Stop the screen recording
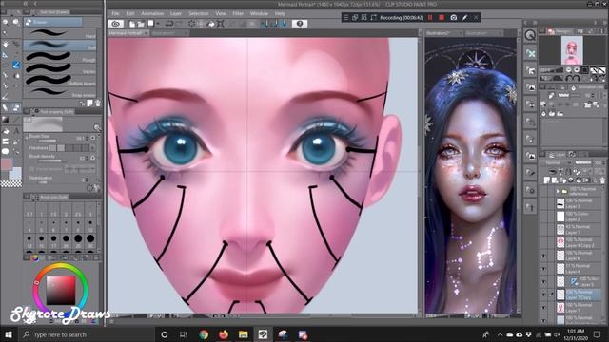609x342 pixels. (442, 17)
